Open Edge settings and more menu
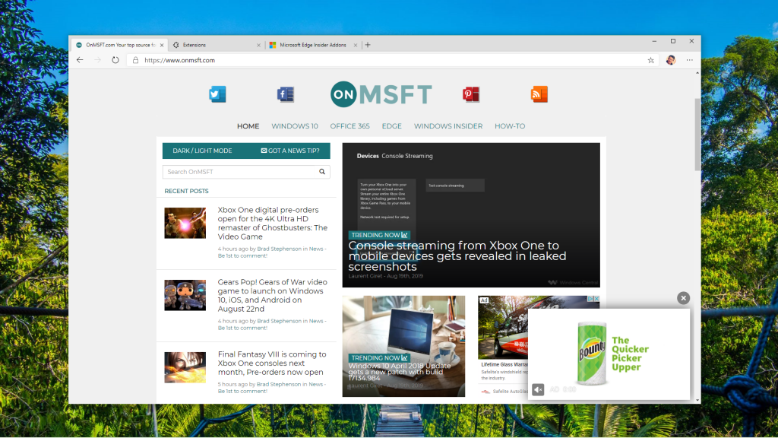This screenshot has width=778, height=438. click(690, 60)
